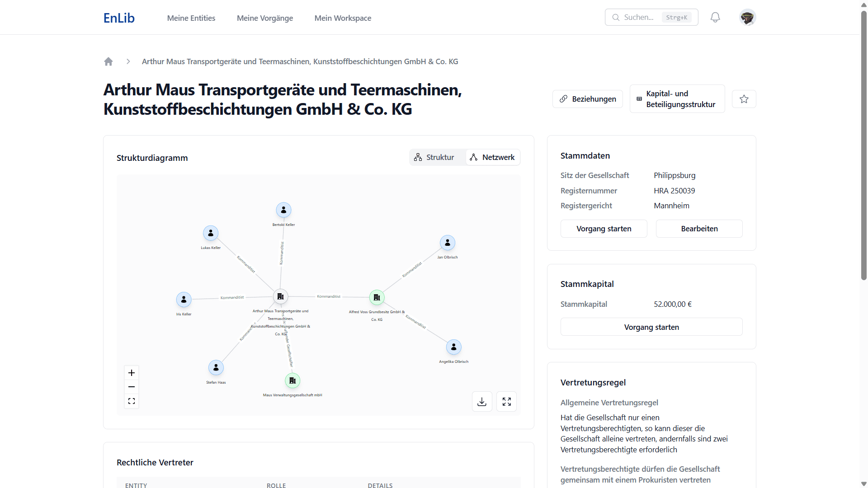Open the notifications bell
Screen dimensions: 868x488
click(x=715, y=17)
